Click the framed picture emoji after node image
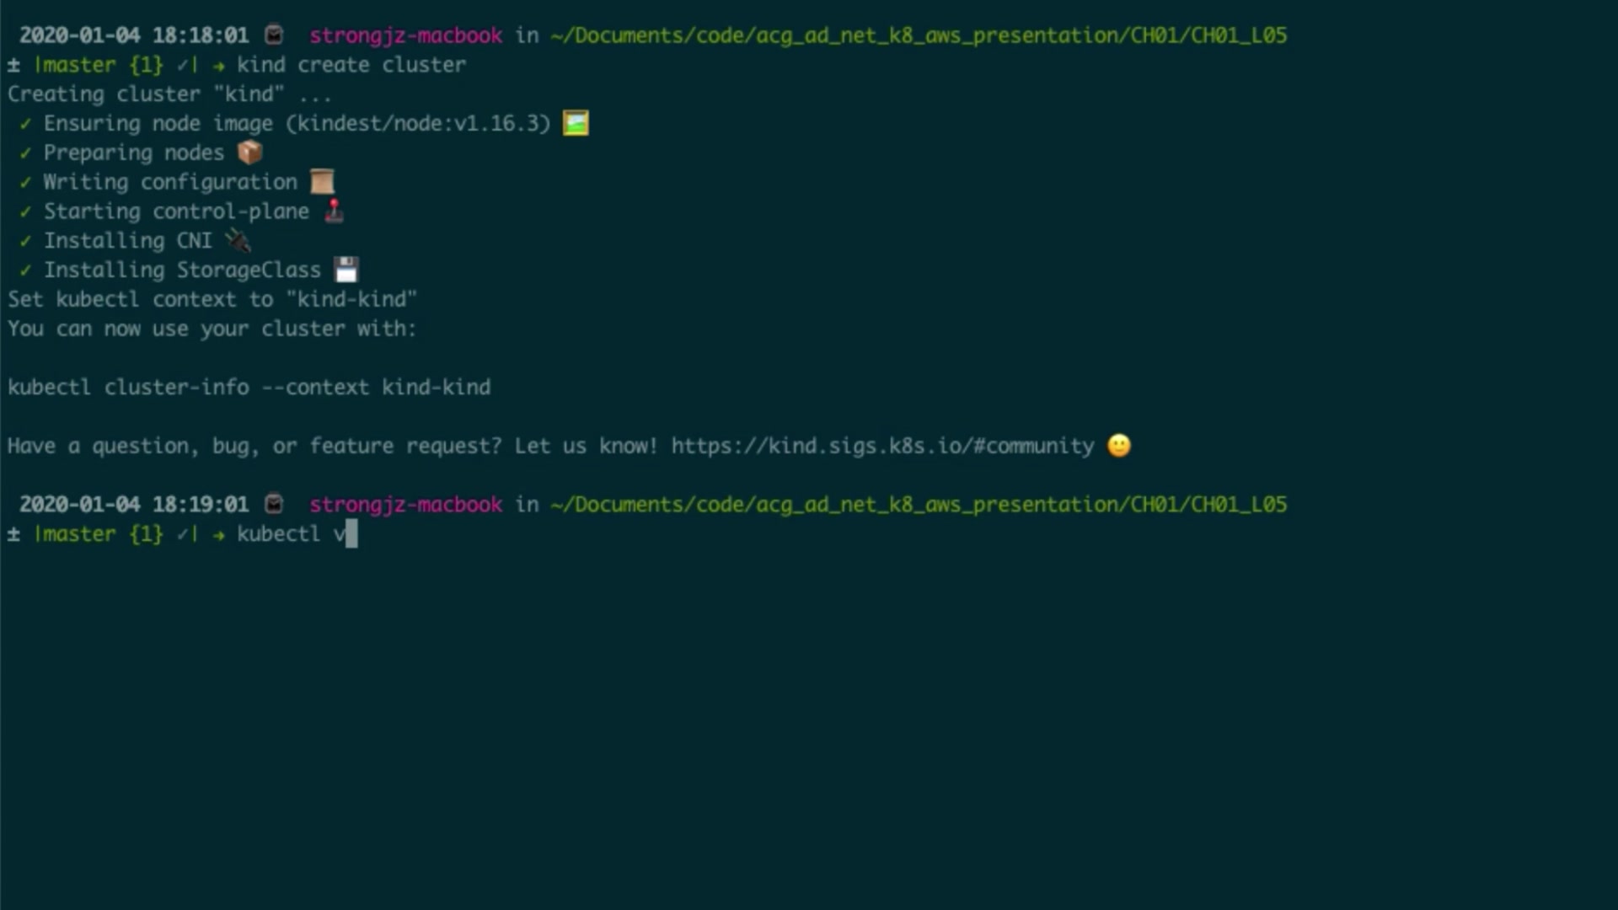Screen dimensions: 1618x910 pos(576,123)
